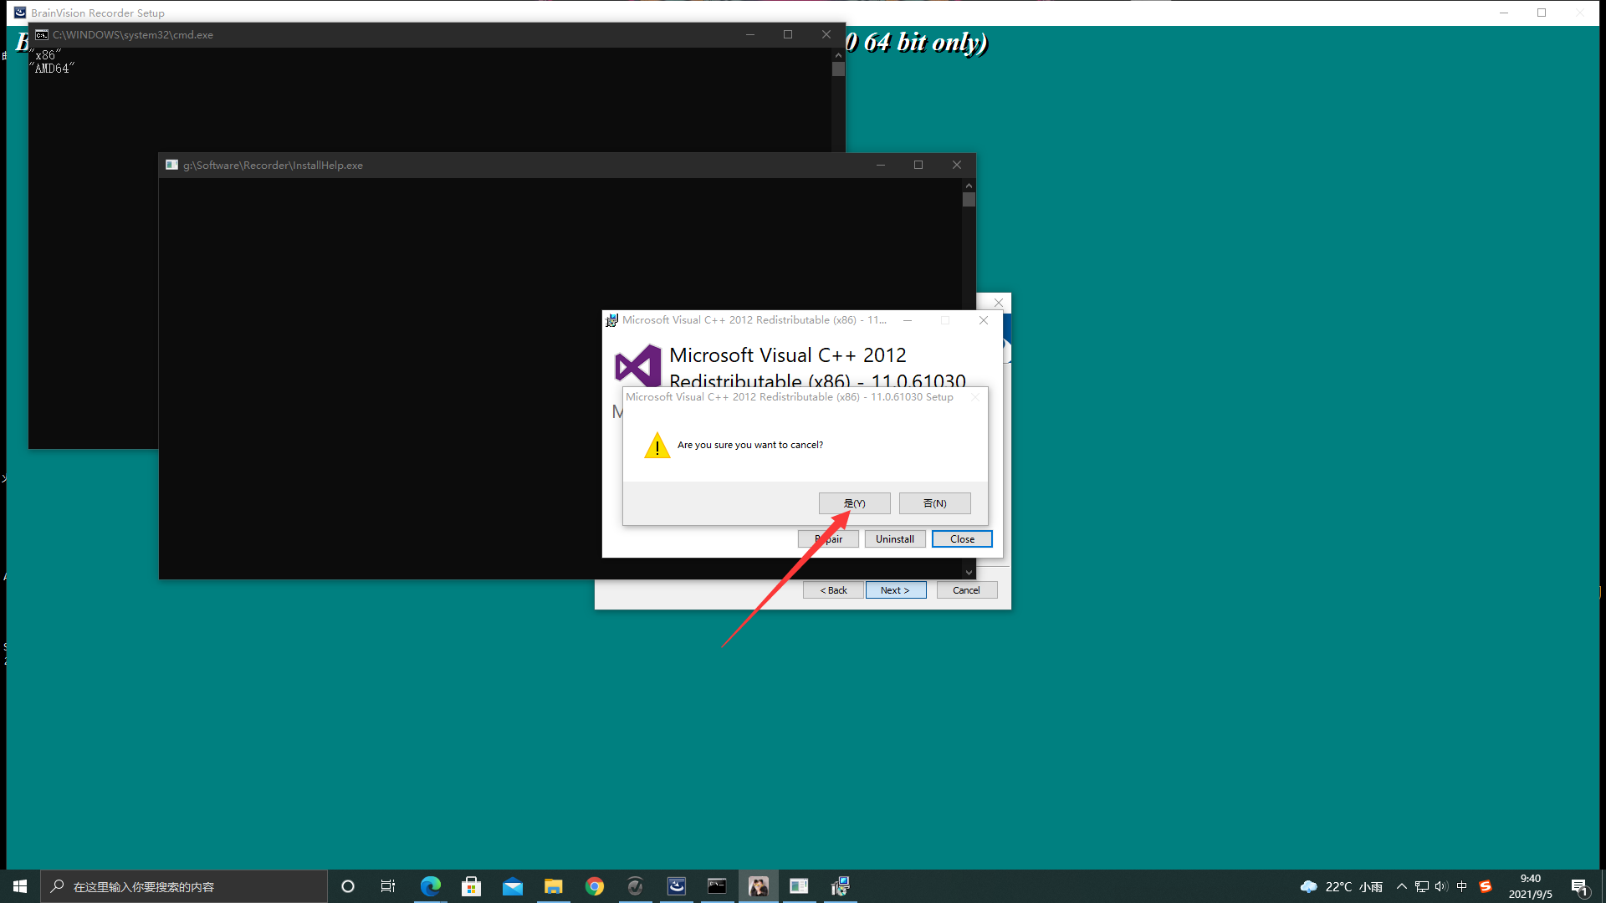Expand hidden system tray icons chevron
Image resolution: width=1606 pixels, height=903 pixels.
point(1402,886)
